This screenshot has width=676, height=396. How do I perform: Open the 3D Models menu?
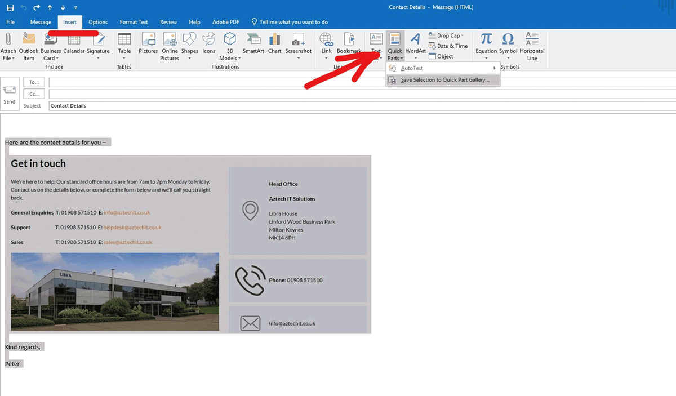(229, 46)
